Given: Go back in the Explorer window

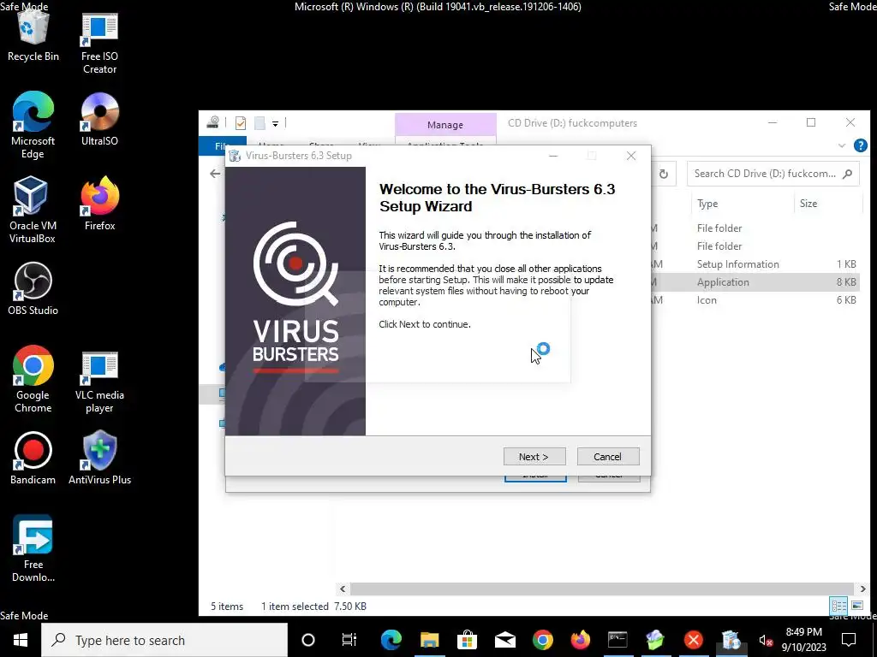Looking at the screenshot, I should click(215, 174).
